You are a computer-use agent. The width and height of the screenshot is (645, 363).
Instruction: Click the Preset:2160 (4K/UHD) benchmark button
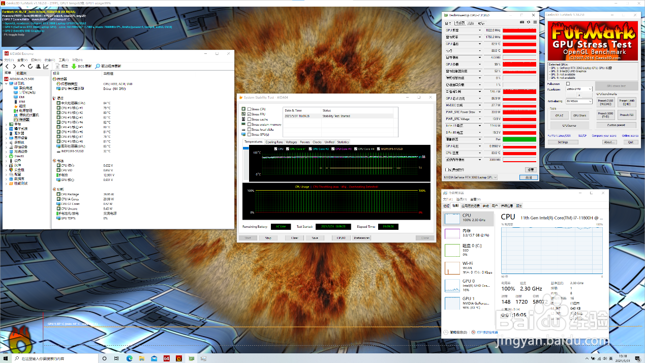click(605, 102)
